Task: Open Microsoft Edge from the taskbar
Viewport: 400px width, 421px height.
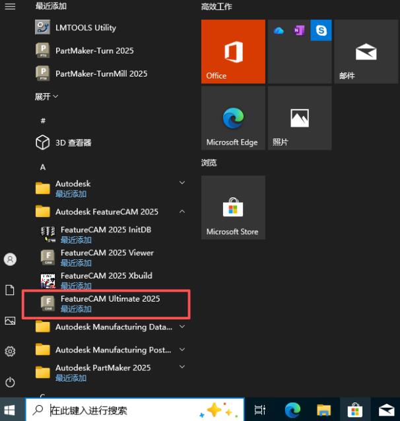Action: pos(292,410)
